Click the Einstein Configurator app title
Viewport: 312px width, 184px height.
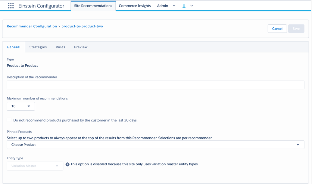(41, 6)
